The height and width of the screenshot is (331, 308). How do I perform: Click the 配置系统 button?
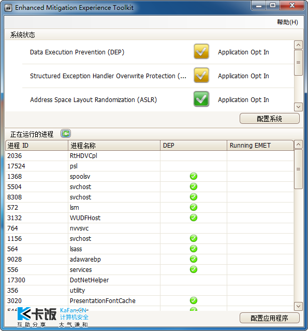[x=269, y=119]
